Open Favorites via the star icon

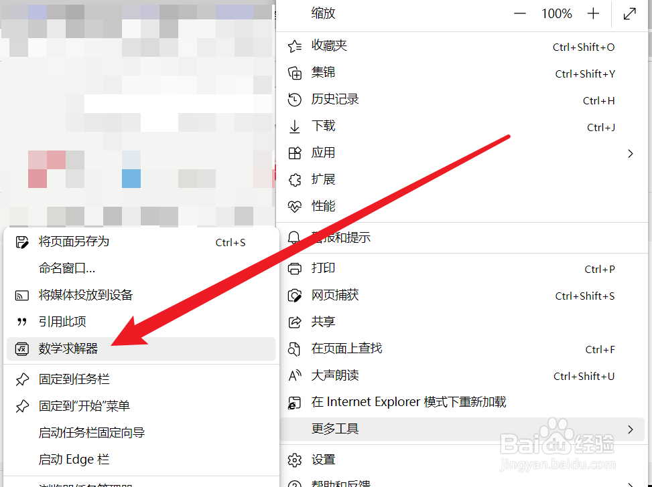point(296,45)
